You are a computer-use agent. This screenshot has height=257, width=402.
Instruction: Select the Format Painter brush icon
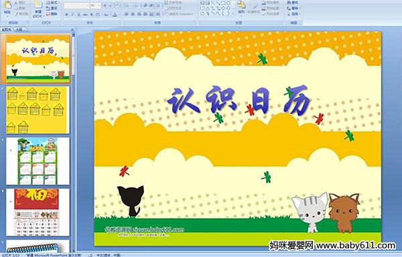tap(17, 14)
